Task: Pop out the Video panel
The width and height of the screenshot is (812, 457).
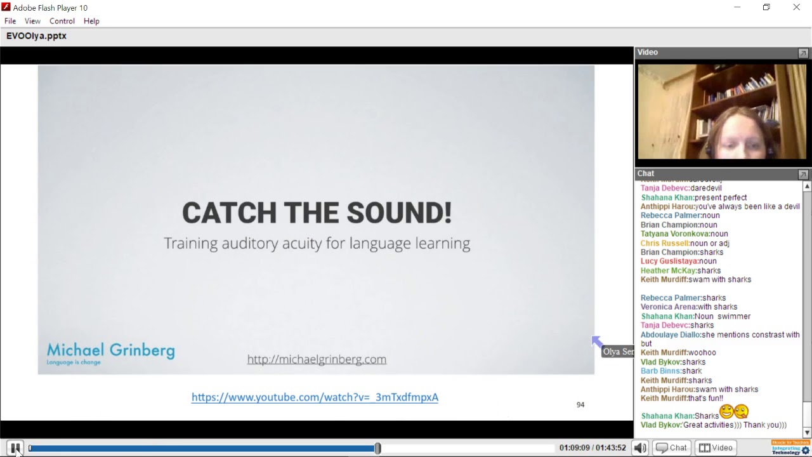Action: coord(803,53)
